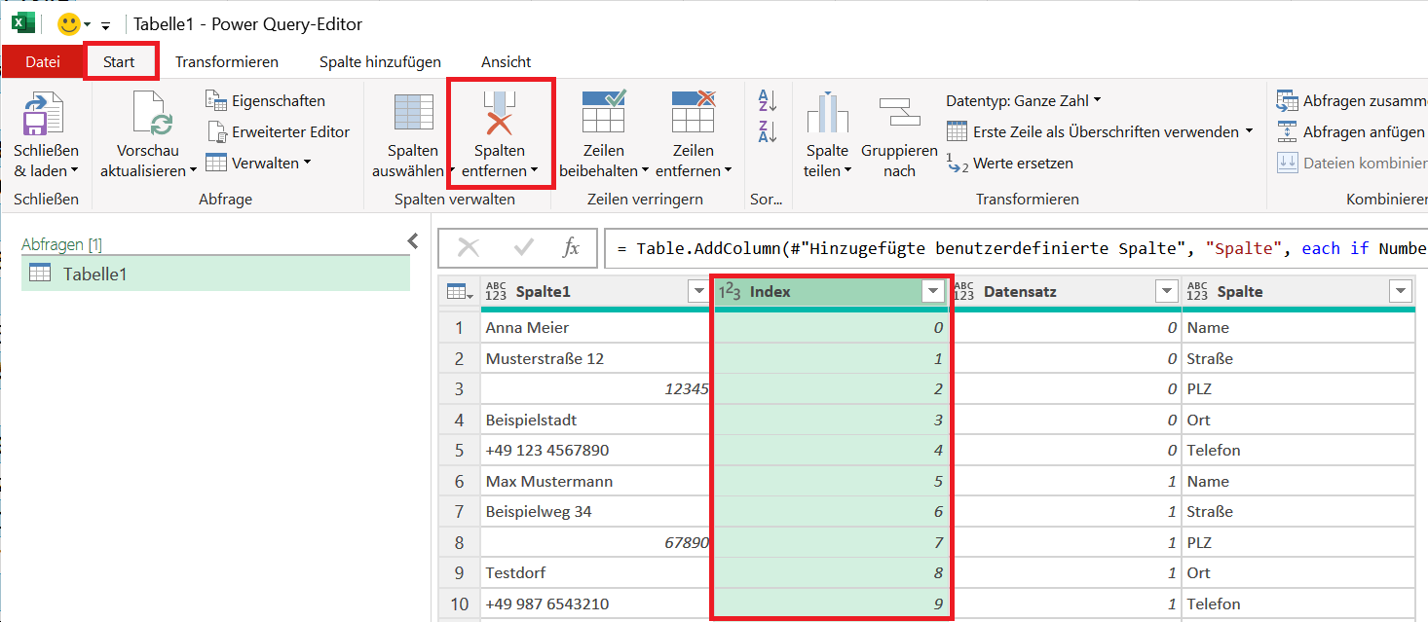
Task: Click cell Beispielweg 34
Action: (x=596, y=512)
